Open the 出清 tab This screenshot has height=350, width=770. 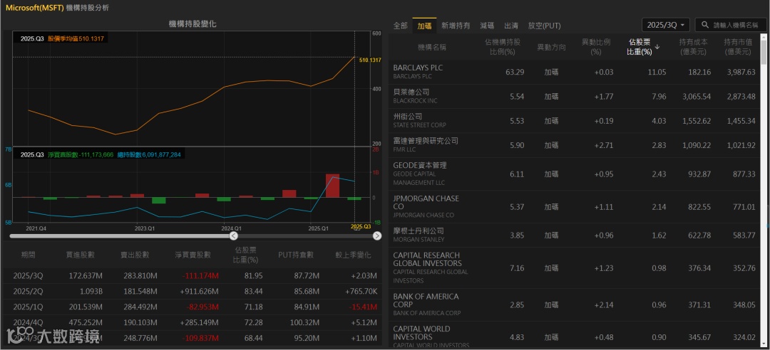click(511, 26)
